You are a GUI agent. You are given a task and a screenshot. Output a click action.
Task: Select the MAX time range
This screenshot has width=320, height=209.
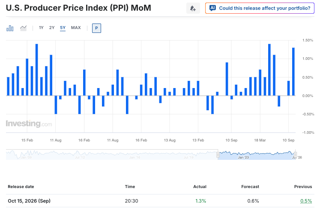[x=76, y=28]
